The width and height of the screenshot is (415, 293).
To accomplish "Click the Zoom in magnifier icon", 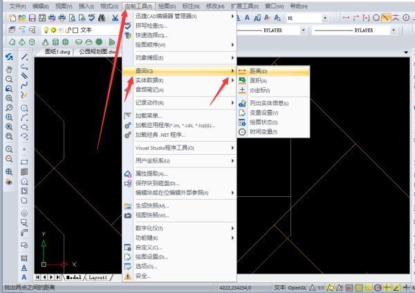I will pyautogui.click(x=9, y=149).
